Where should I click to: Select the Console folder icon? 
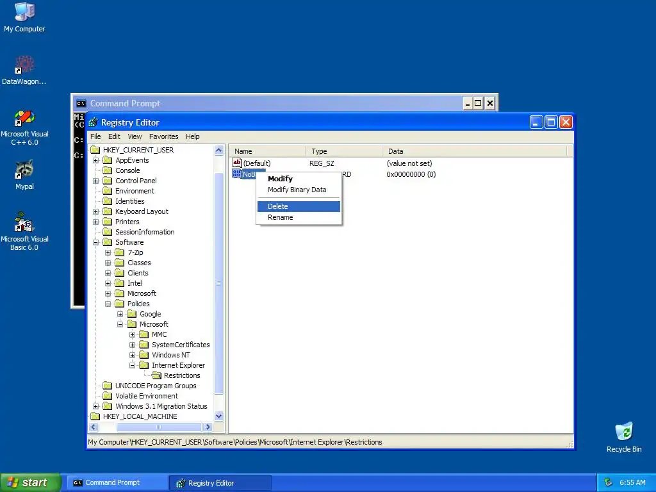108,170
